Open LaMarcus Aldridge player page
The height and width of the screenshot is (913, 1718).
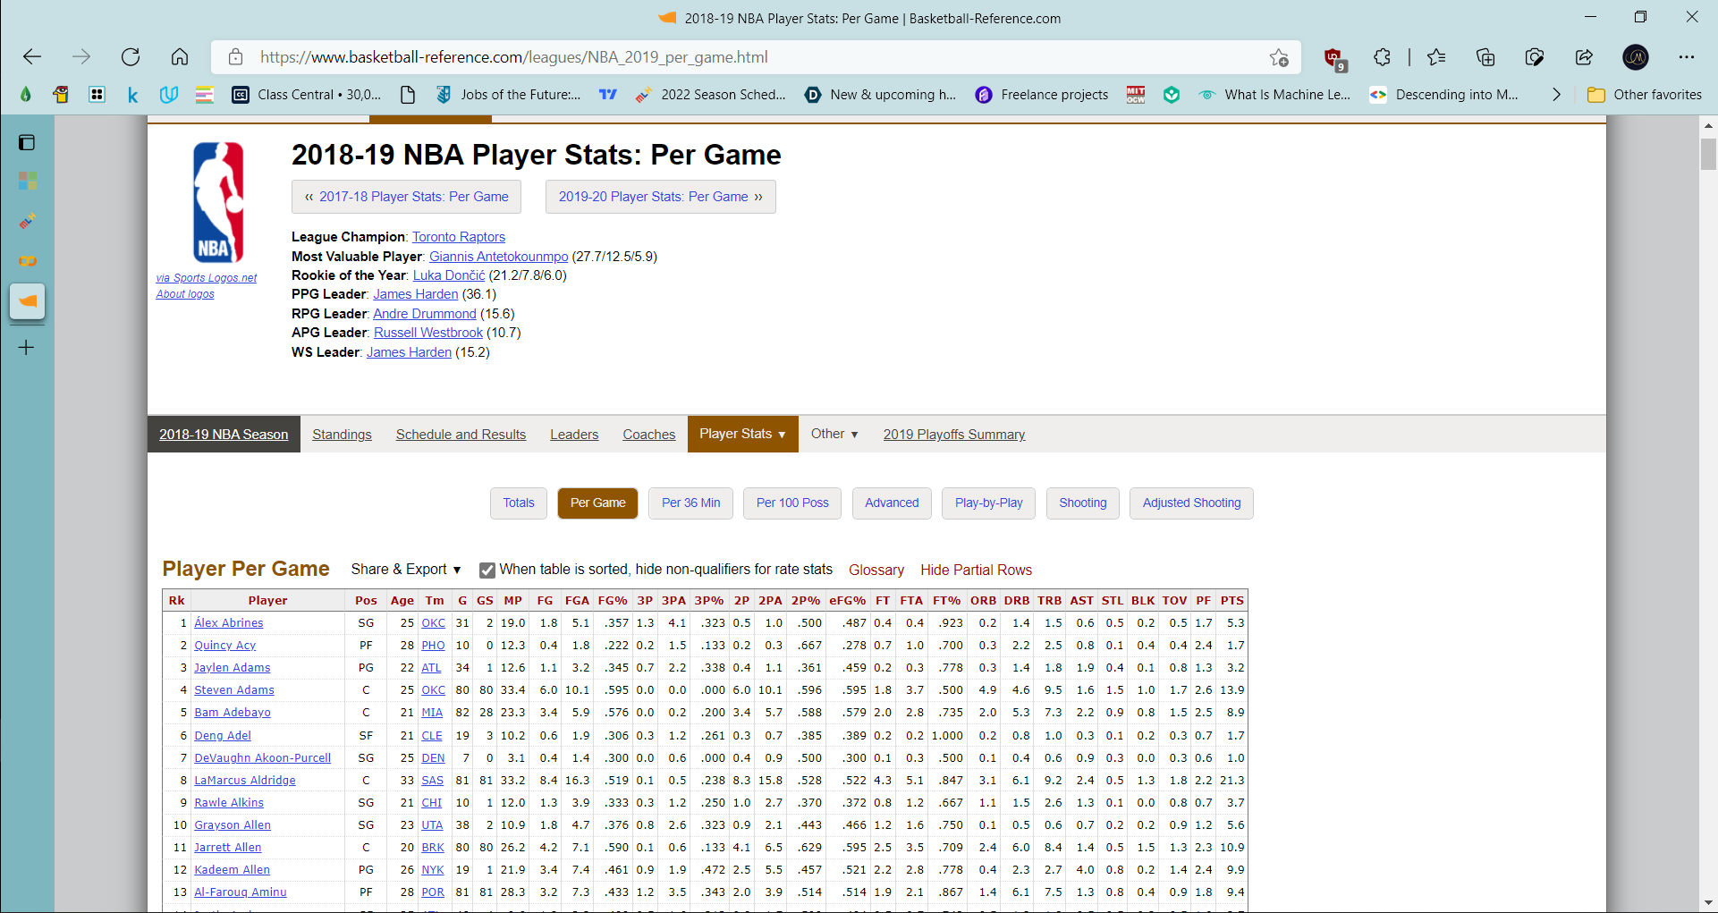pos(245,781)
